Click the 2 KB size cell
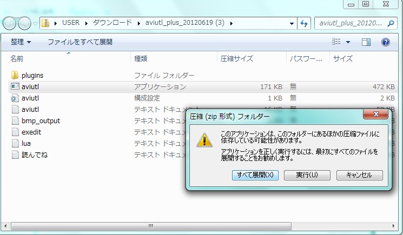The image size is (403, 235). click(x=387, y=98)
